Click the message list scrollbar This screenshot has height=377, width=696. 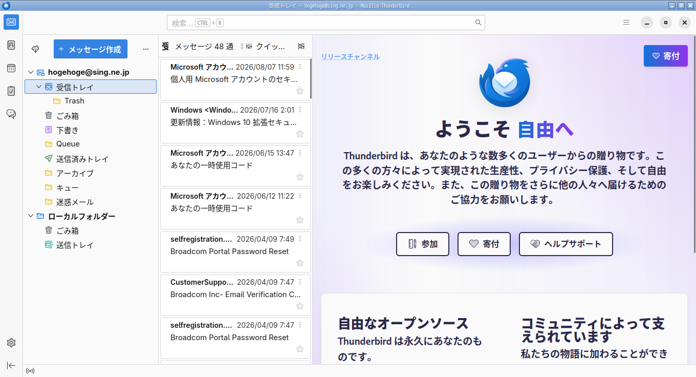(311, 79)
